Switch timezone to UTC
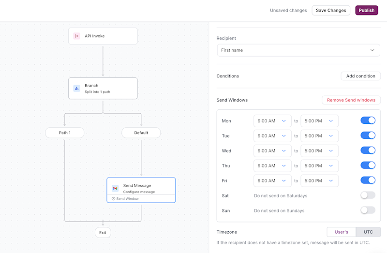 [x=368, y=232]
